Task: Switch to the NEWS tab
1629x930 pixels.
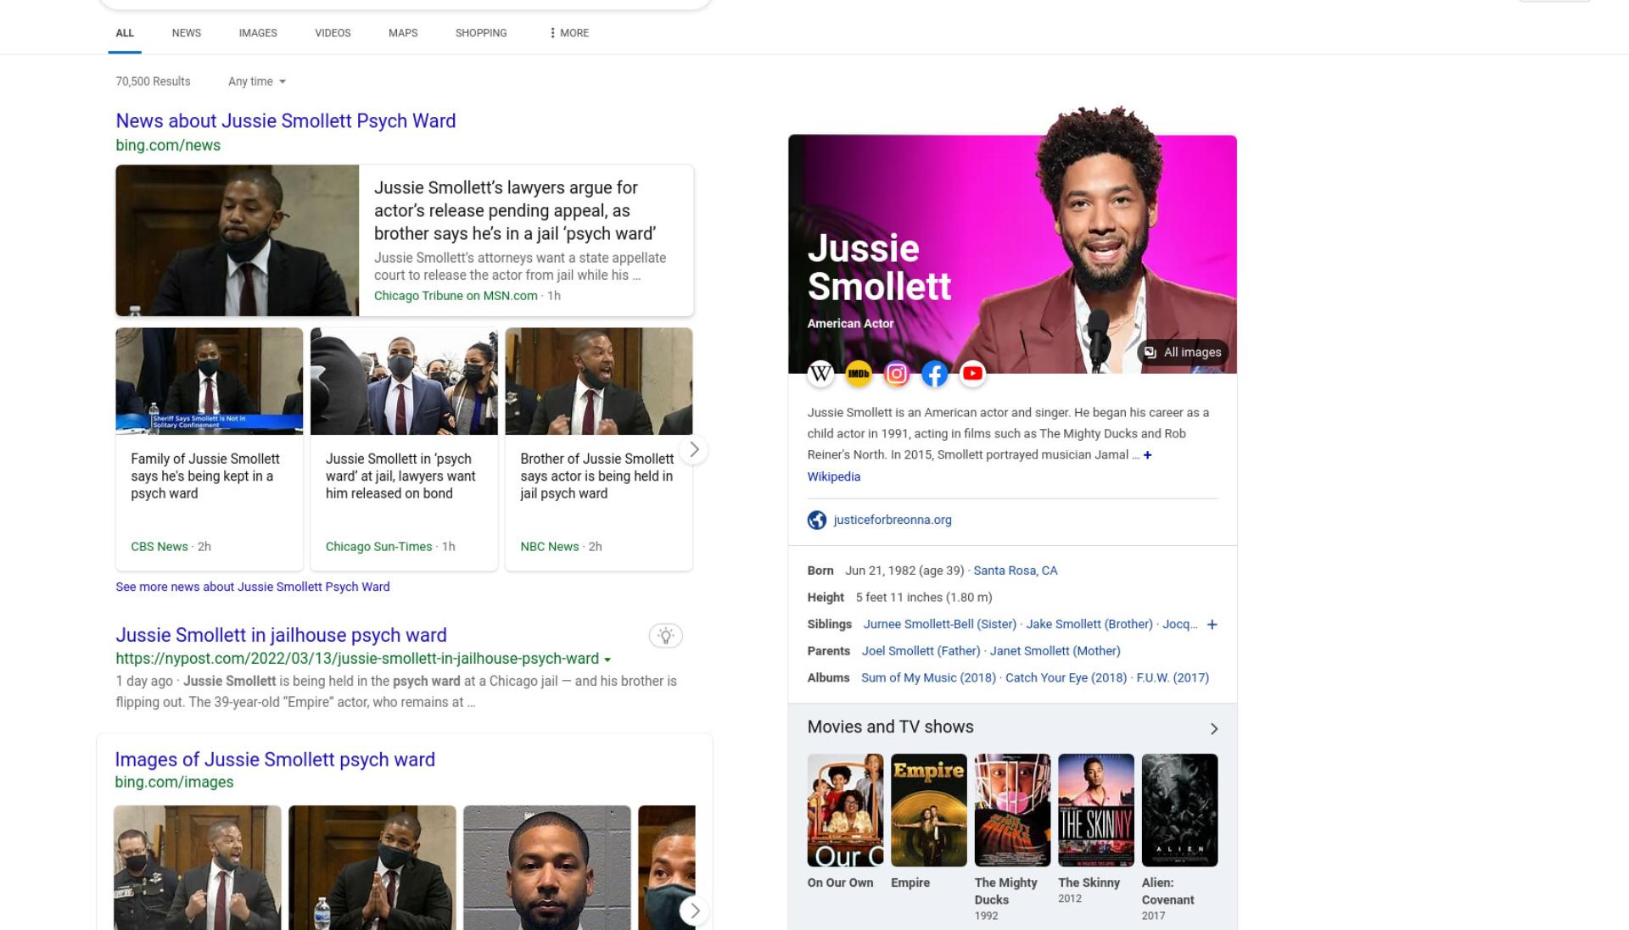Action: 187,33
